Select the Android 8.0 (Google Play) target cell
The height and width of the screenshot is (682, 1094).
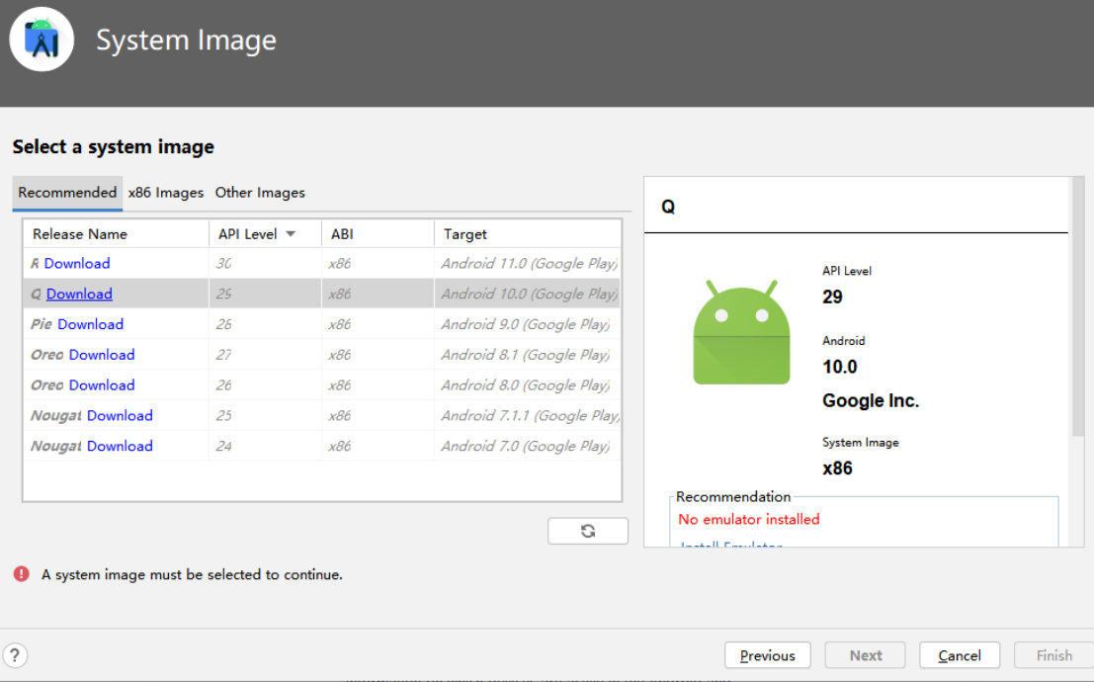(x=528, y=384)
